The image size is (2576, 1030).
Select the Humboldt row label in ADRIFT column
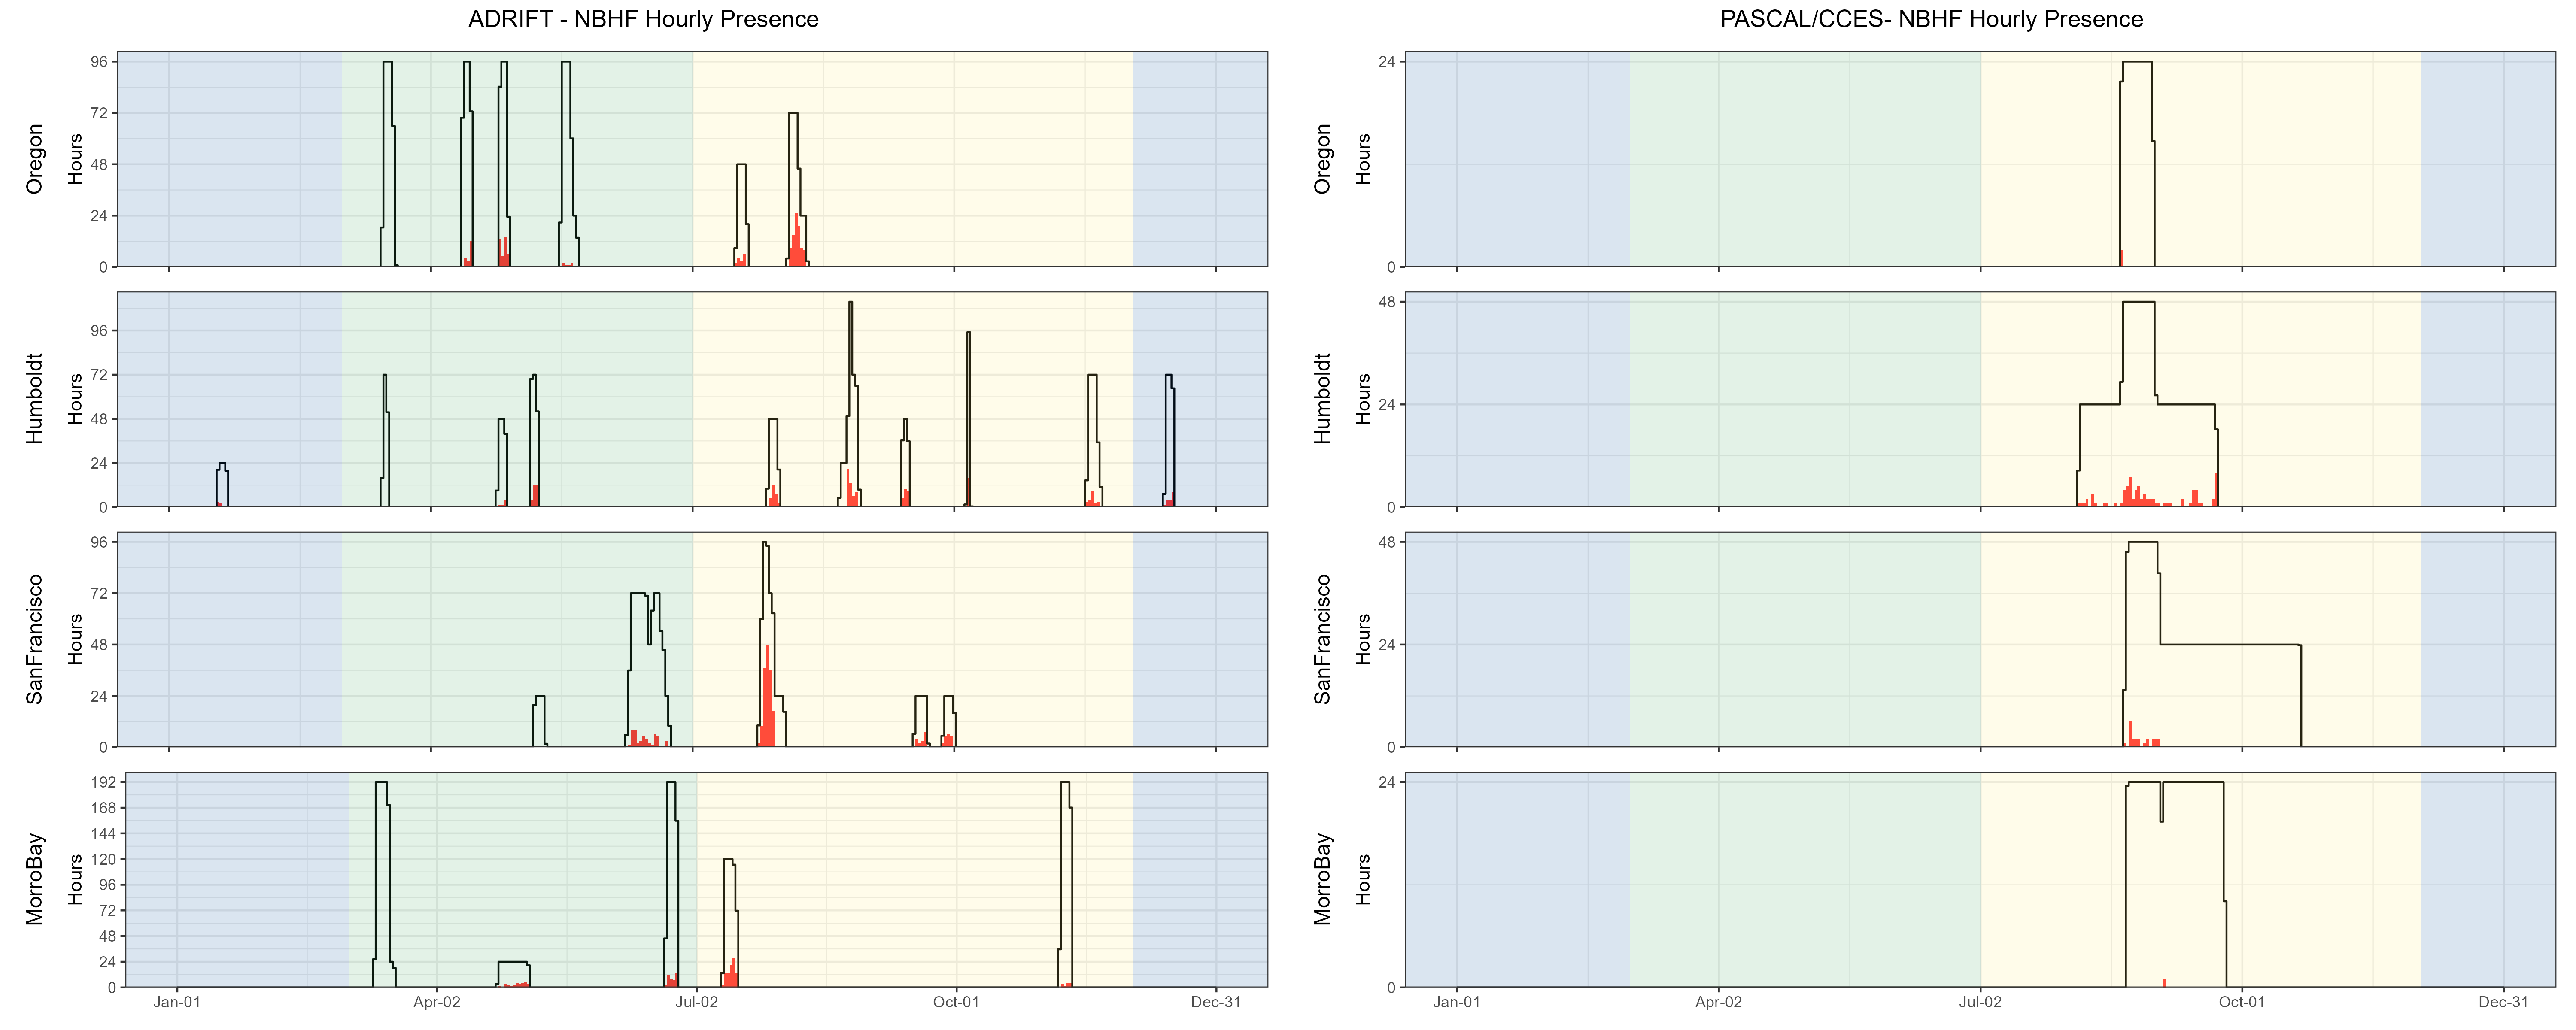click(35, 399)
